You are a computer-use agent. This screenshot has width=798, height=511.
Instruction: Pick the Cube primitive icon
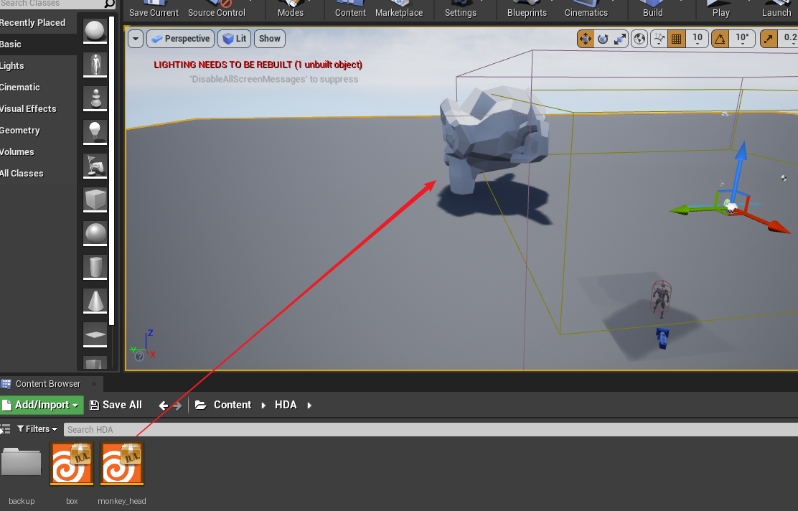coord(95,199)
